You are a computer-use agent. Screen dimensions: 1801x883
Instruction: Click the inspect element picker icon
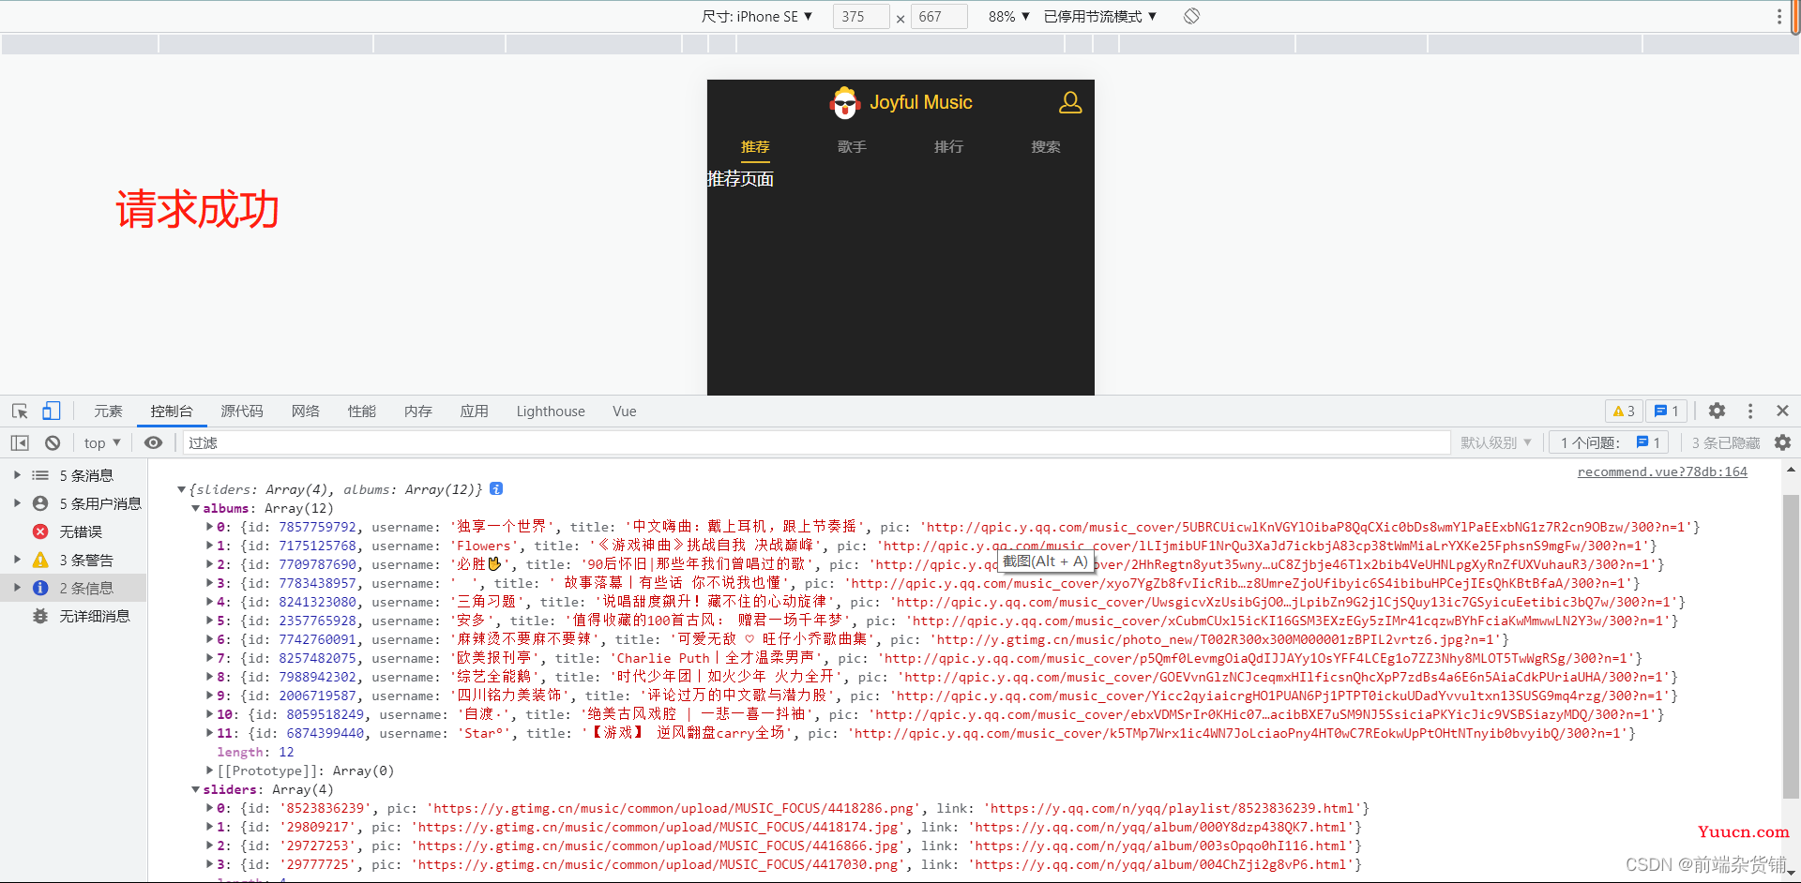click(x=20, y=412)
